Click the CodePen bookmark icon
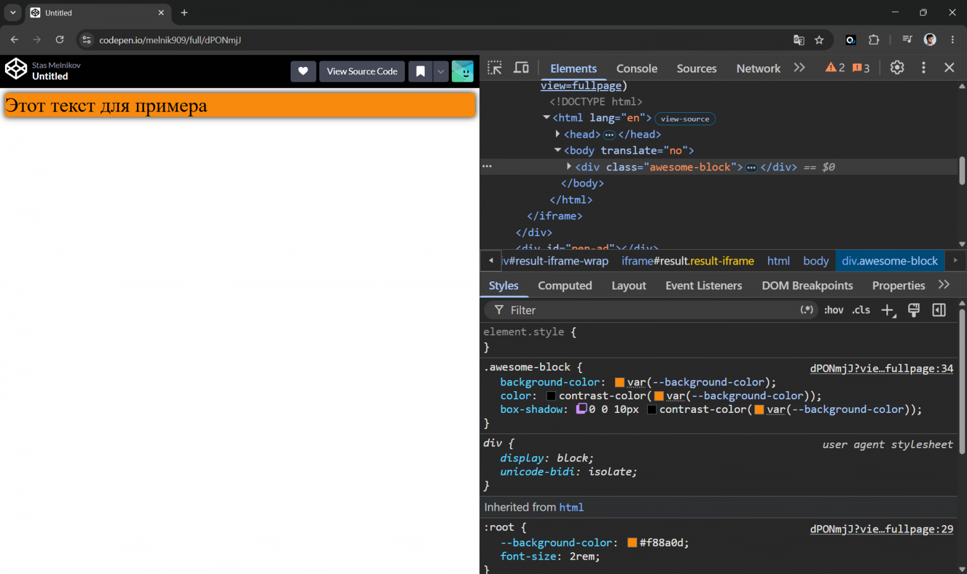Image resolution: width=967 pixels, height=574 pixels. [420, 71]
